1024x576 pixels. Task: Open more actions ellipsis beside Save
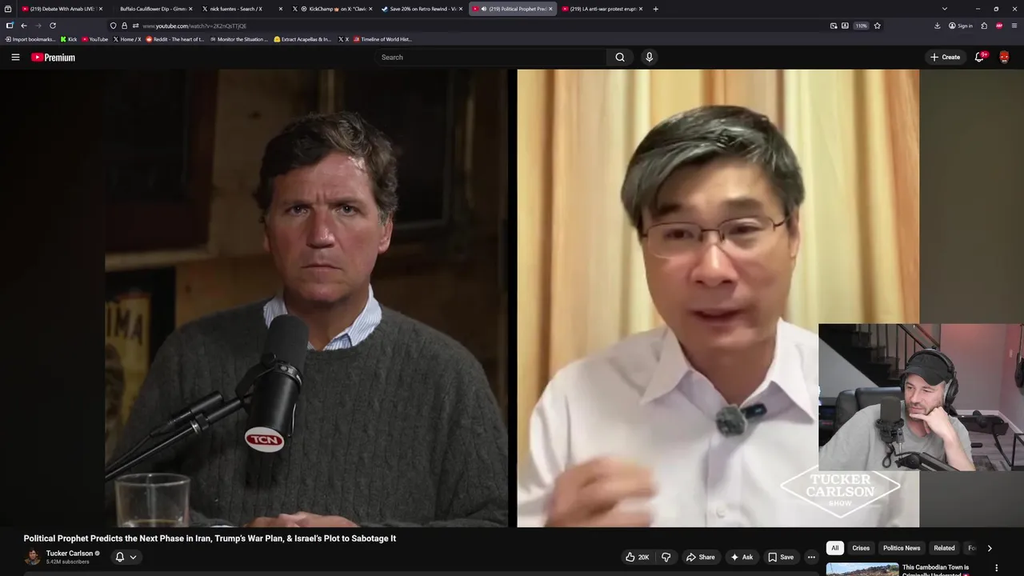point(811,557)
